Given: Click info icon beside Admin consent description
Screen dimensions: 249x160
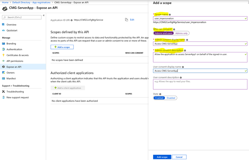Looking at the screenshot, I should [x=185, y=50].
